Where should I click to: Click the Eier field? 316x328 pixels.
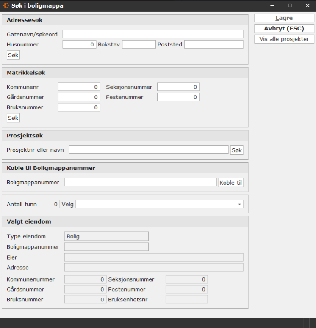tap(154, 257)
